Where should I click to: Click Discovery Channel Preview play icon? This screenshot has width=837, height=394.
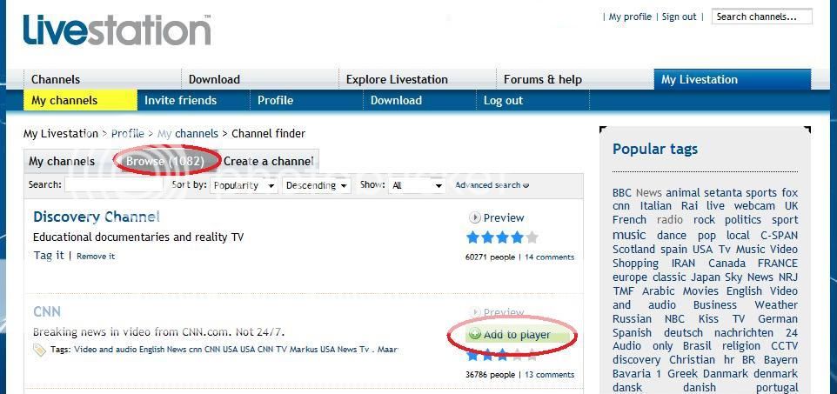tap(475, 217)
